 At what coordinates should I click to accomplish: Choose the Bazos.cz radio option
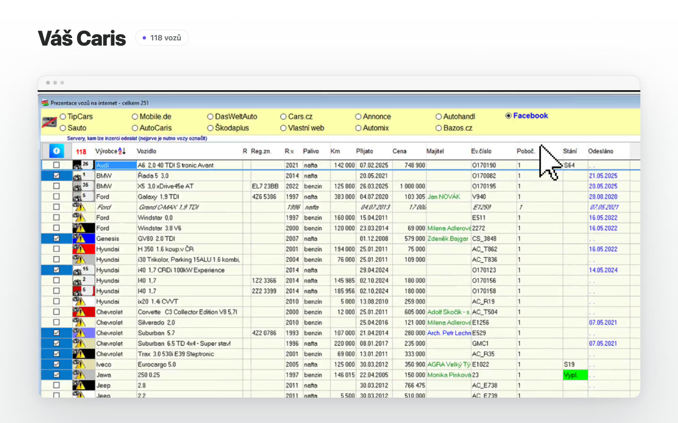(438, 128)
